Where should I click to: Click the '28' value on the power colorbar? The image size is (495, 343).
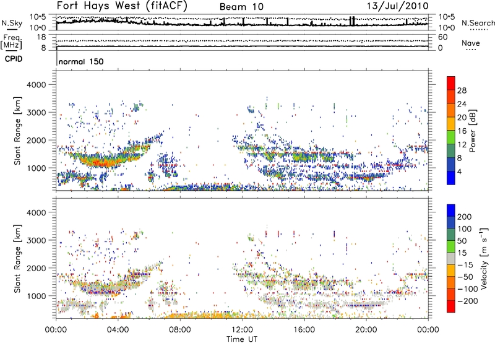[462, 90]
